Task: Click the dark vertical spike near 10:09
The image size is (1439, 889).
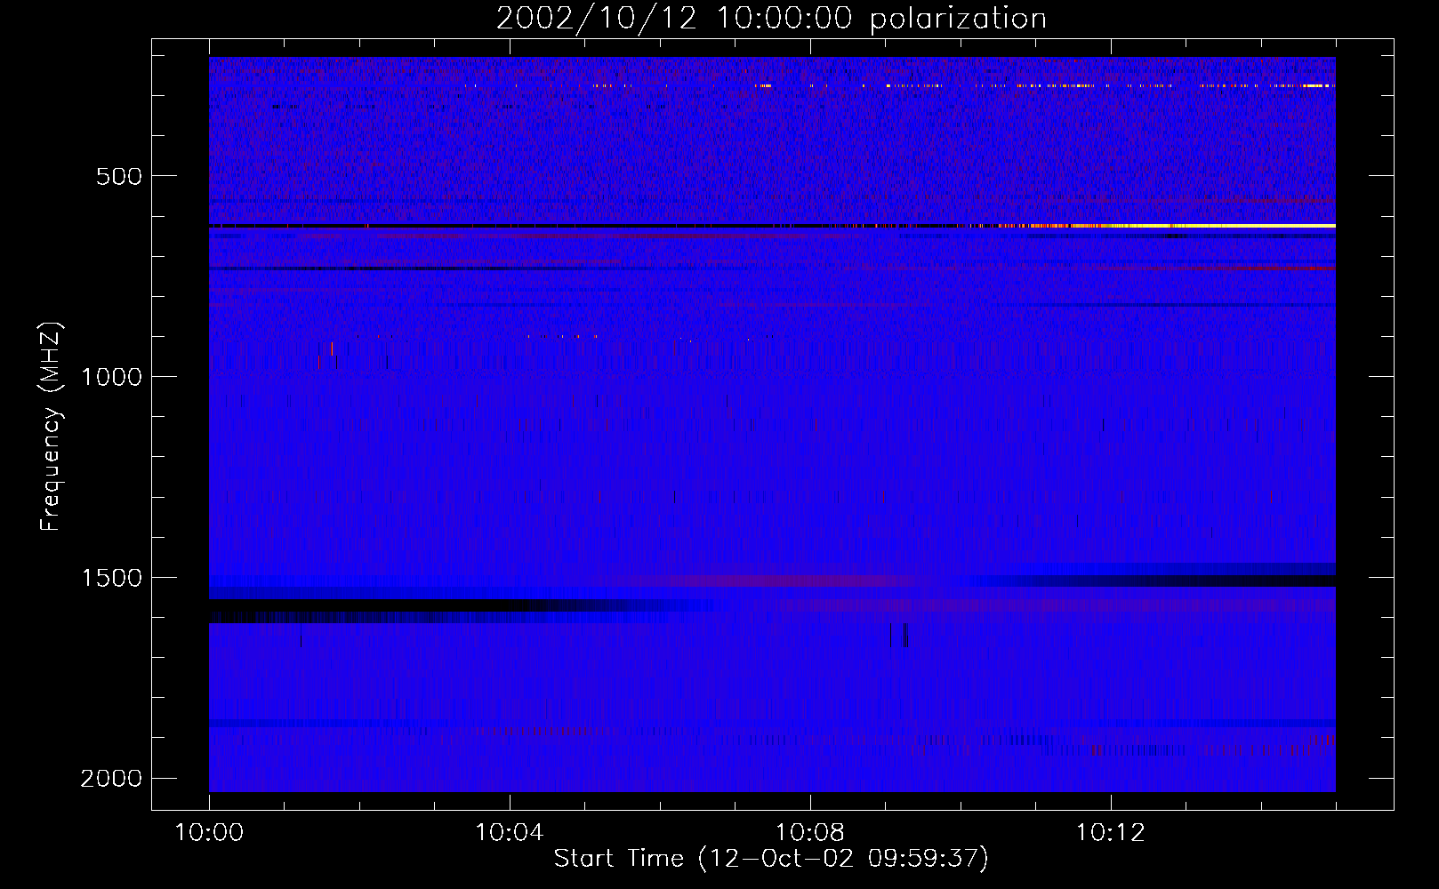Action: [905, 635]
